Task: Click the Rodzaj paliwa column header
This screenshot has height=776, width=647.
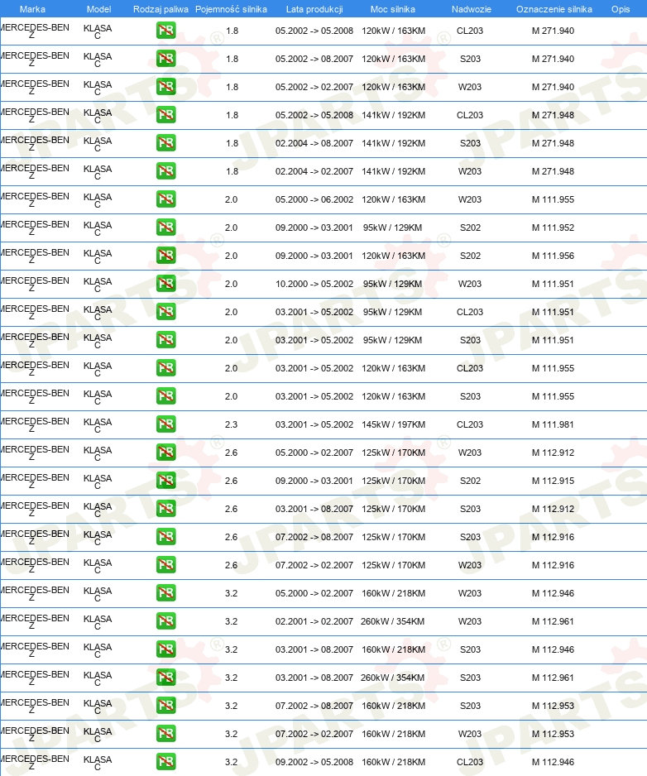Action: point(161,9)
